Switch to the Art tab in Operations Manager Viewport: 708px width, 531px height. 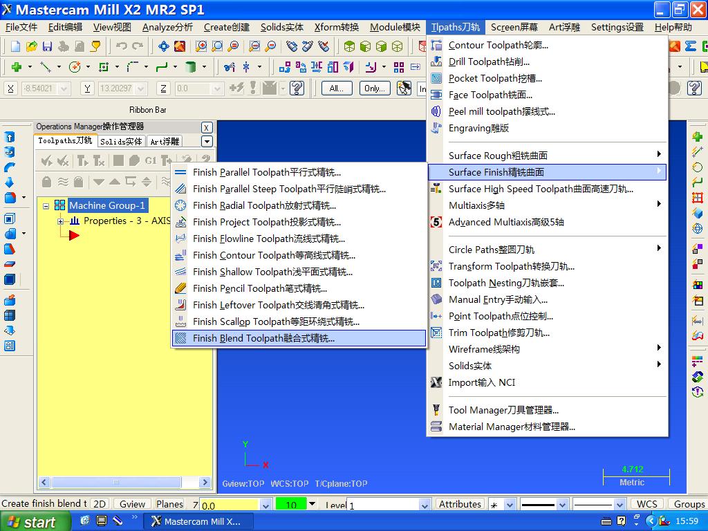[x=165, y=142]
